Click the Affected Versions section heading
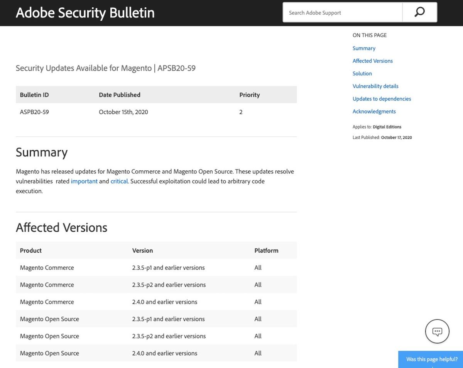This screenshot has height=368, width=463. (62, 227)
